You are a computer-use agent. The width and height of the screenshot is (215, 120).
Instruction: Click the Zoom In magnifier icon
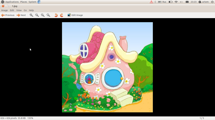point(31,15)
